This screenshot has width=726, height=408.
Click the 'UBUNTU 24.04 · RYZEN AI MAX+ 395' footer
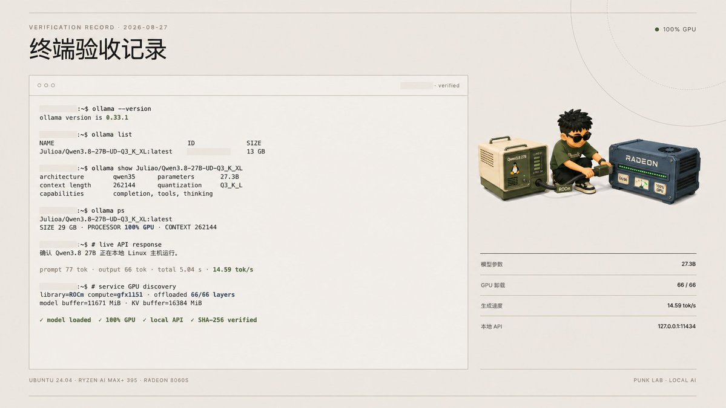coord(109,380)
